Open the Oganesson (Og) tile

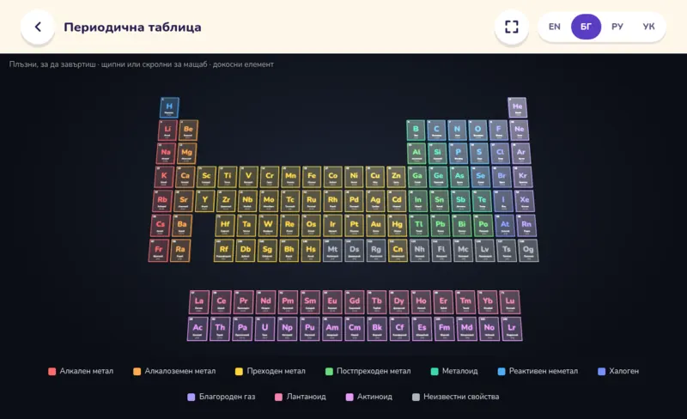[x=528, y=250]
